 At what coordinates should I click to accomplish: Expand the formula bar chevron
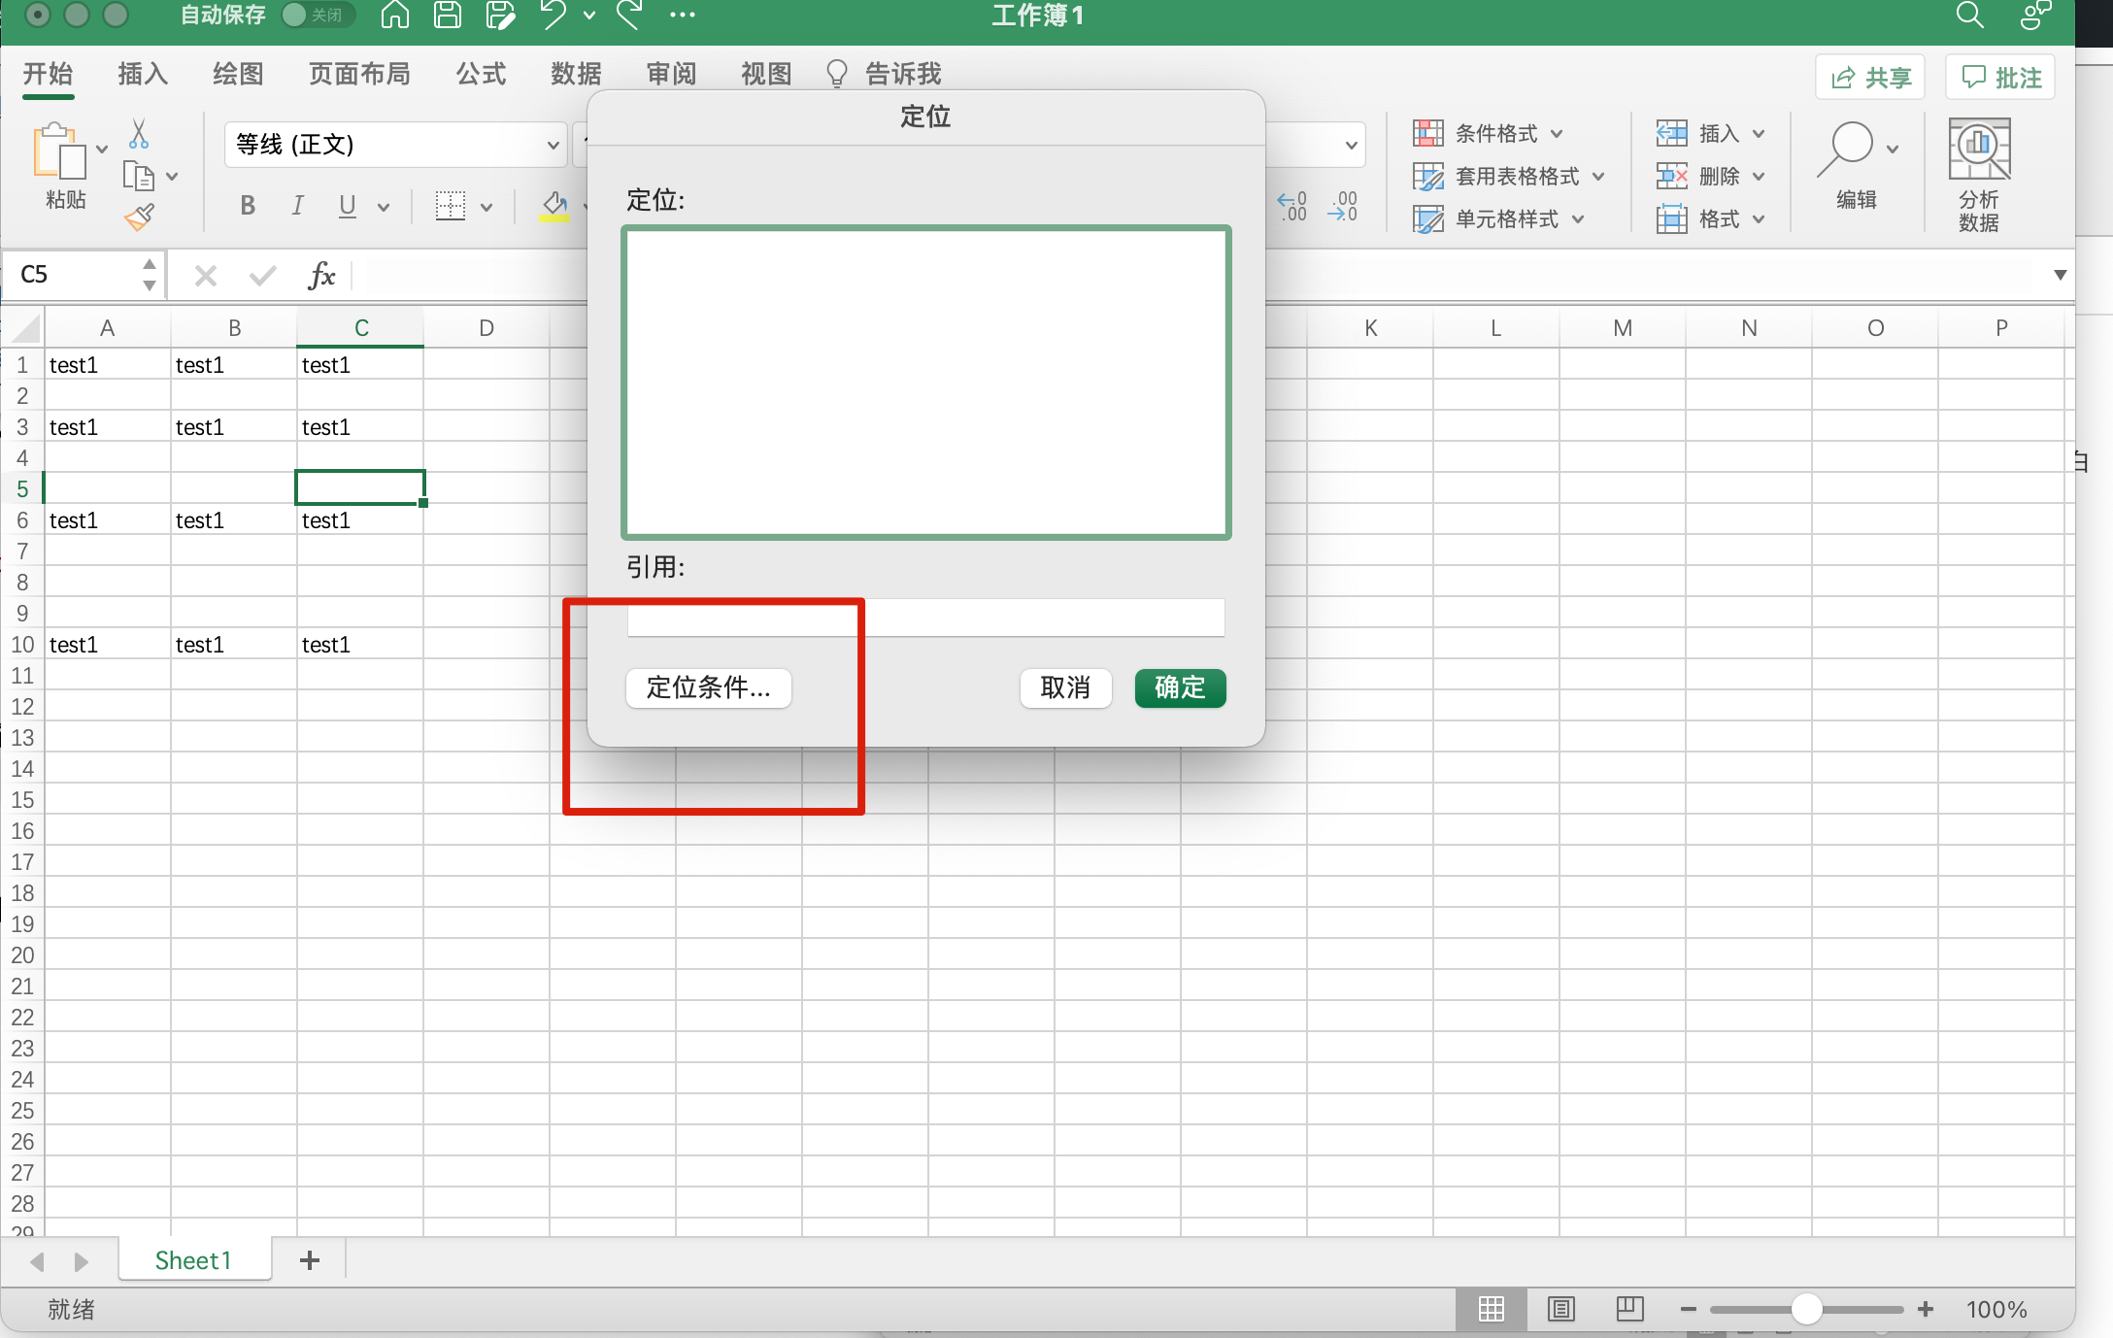2060,276
